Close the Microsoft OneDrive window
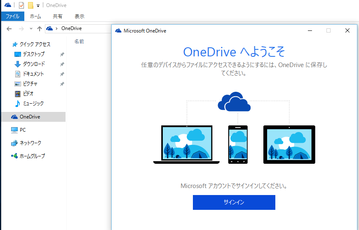The image size is (359, 230). 347,30
